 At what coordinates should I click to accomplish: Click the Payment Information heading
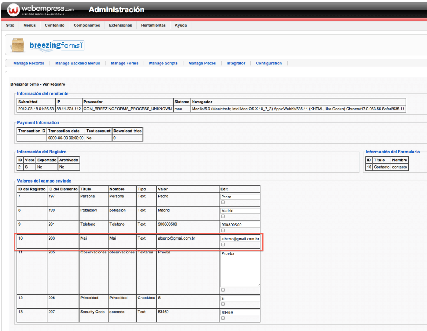(38, 122)
